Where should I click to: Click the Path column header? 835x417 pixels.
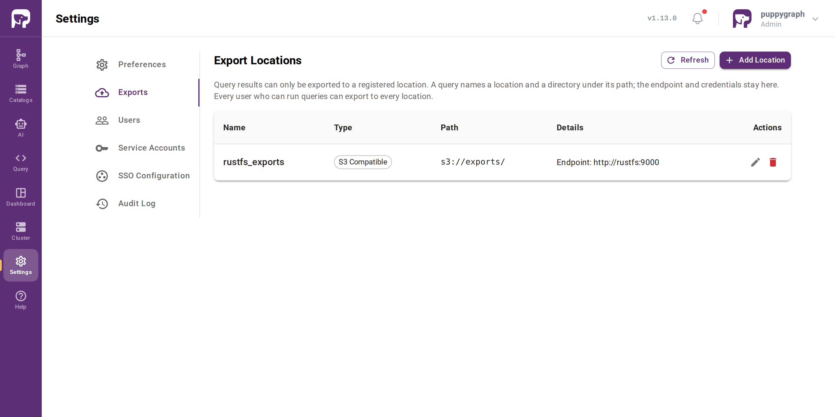coord(449,127)
